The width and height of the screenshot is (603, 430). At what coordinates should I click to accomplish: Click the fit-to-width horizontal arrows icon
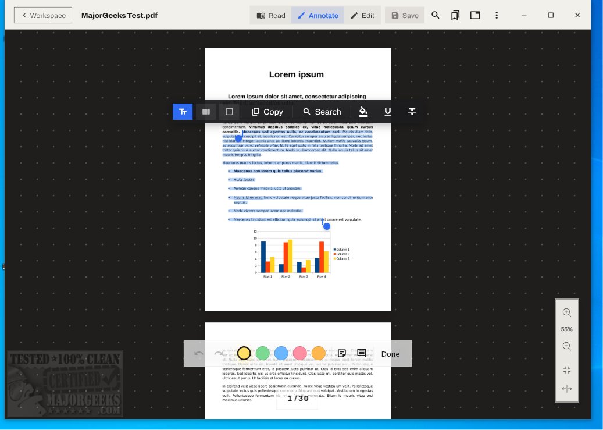pos(566,389)
